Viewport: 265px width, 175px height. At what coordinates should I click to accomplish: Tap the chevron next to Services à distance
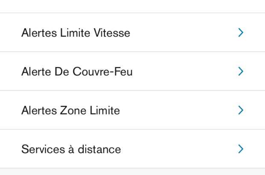[x=241, y=149]
